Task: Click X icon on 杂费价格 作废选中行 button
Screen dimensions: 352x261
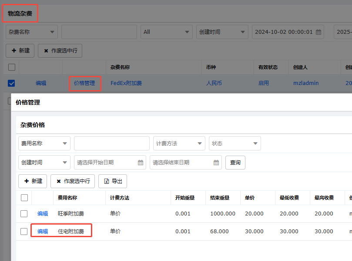Action: point(59,181)
